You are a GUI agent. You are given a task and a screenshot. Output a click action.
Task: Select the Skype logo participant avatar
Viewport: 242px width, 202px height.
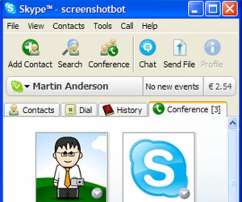tap(159, 167)
